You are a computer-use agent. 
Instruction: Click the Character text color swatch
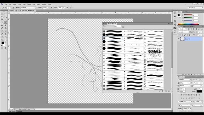pyautogui.click(x=199, y=91)
